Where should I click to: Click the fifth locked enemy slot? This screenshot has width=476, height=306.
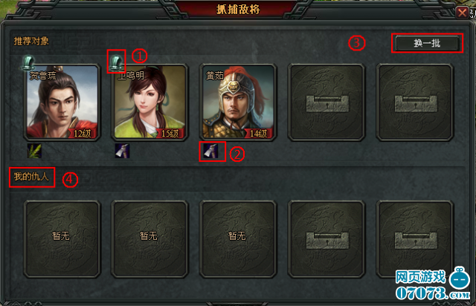pos(415,239)
